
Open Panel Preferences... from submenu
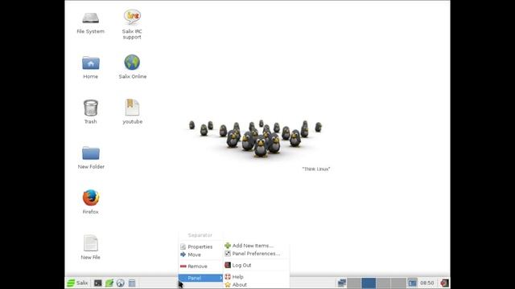[257, 254]
